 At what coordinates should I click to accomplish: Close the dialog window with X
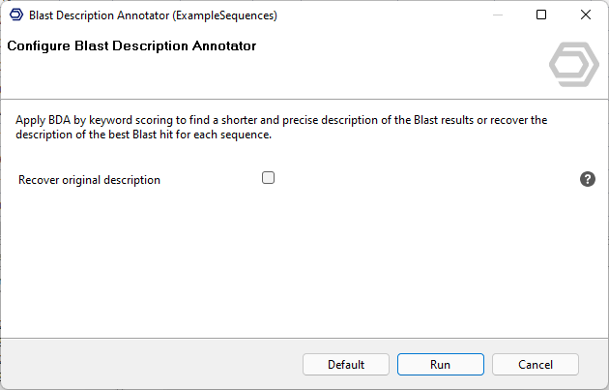pyautogui.click(x=586, y=15)
